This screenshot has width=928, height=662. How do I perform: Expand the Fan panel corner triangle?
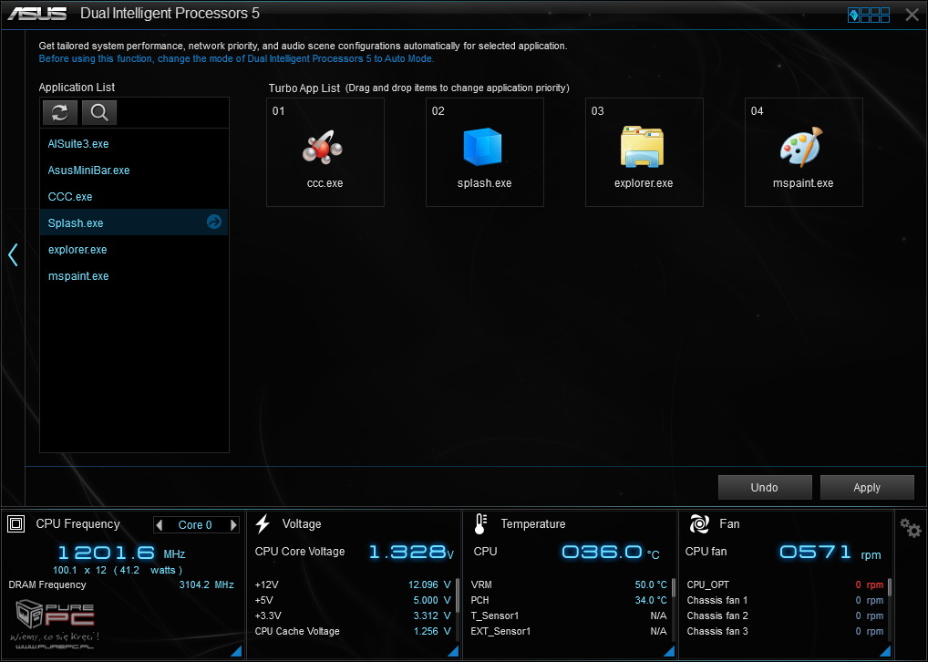(x=885, y=651)
